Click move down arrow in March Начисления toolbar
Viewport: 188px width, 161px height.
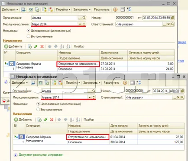56,46
